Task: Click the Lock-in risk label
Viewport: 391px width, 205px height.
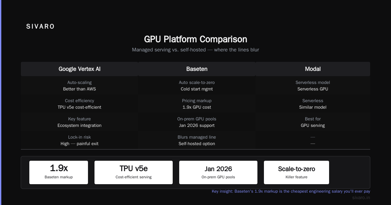Action: click(80, 137)
